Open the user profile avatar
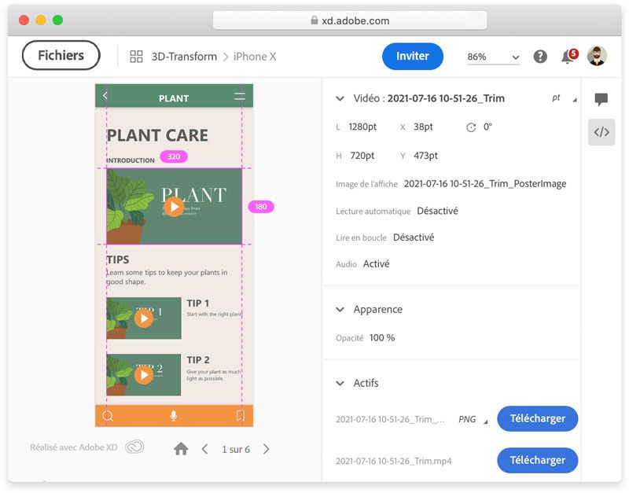 point(597,56)
